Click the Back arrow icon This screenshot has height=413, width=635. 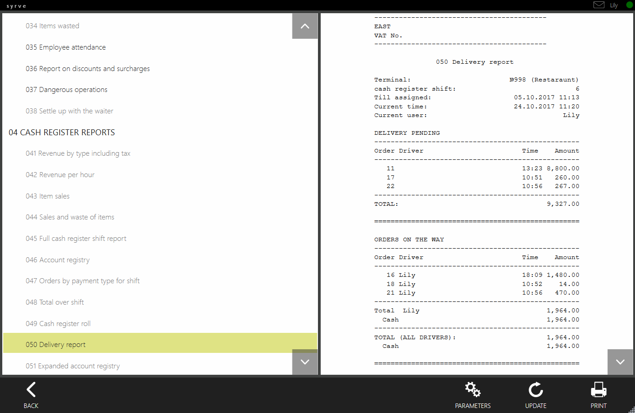31,390
